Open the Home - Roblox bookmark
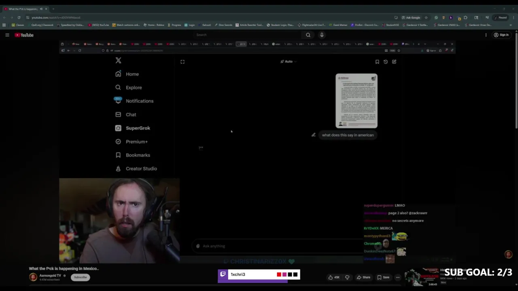 tap(154, 25)
